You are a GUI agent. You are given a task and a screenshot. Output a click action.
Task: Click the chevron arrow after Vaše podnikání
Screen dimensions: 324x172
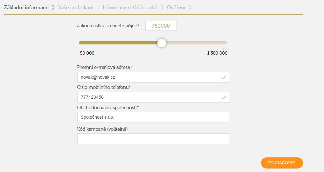point(98,8)
